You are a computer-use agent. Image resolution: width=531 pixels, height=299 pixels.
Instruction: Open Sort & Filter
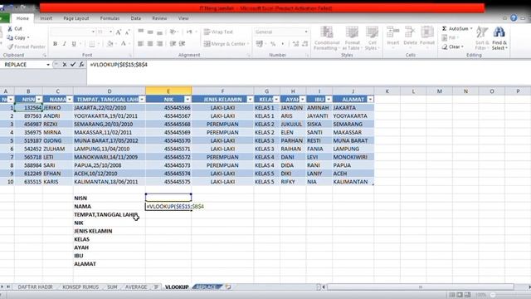click(482, 38)
